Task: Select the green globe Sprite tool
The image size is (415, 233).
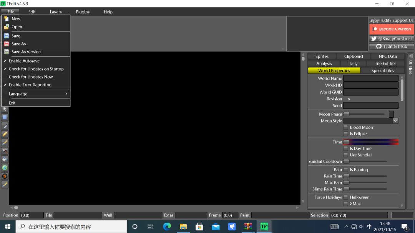Action: point(5,167)
